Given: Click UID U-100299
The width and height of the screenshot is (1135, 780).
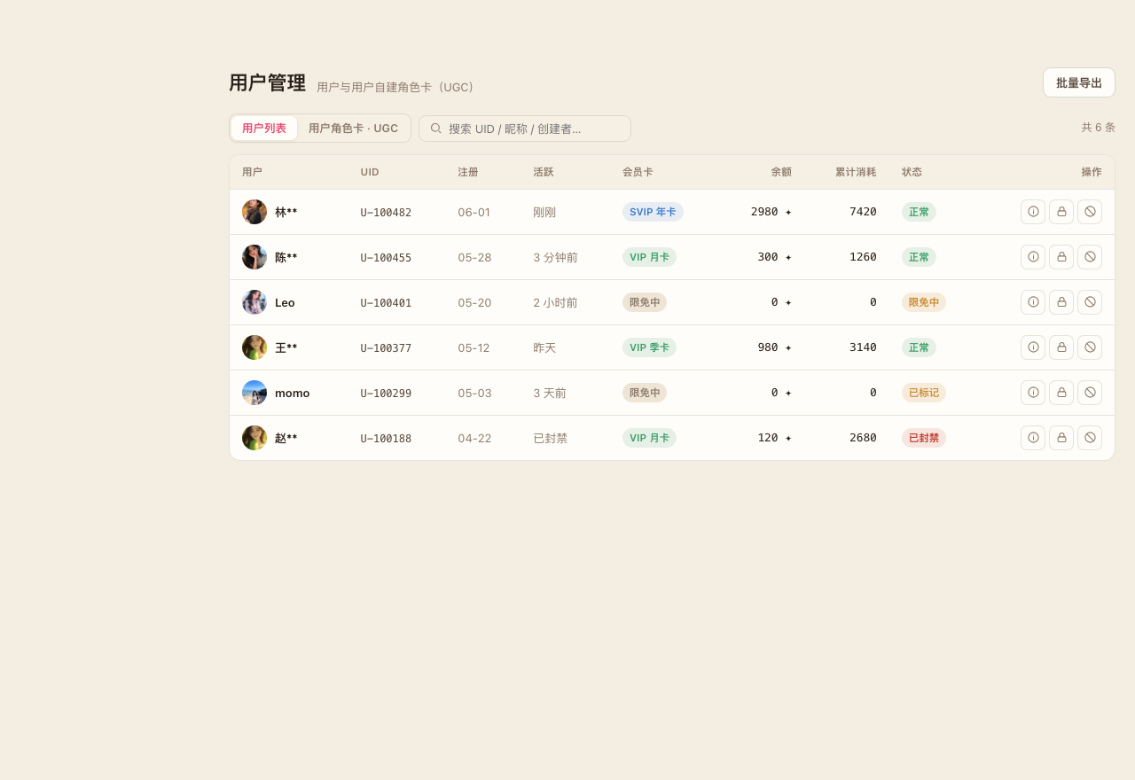Looking at the screenshot, I should click(x=386, y=394).
